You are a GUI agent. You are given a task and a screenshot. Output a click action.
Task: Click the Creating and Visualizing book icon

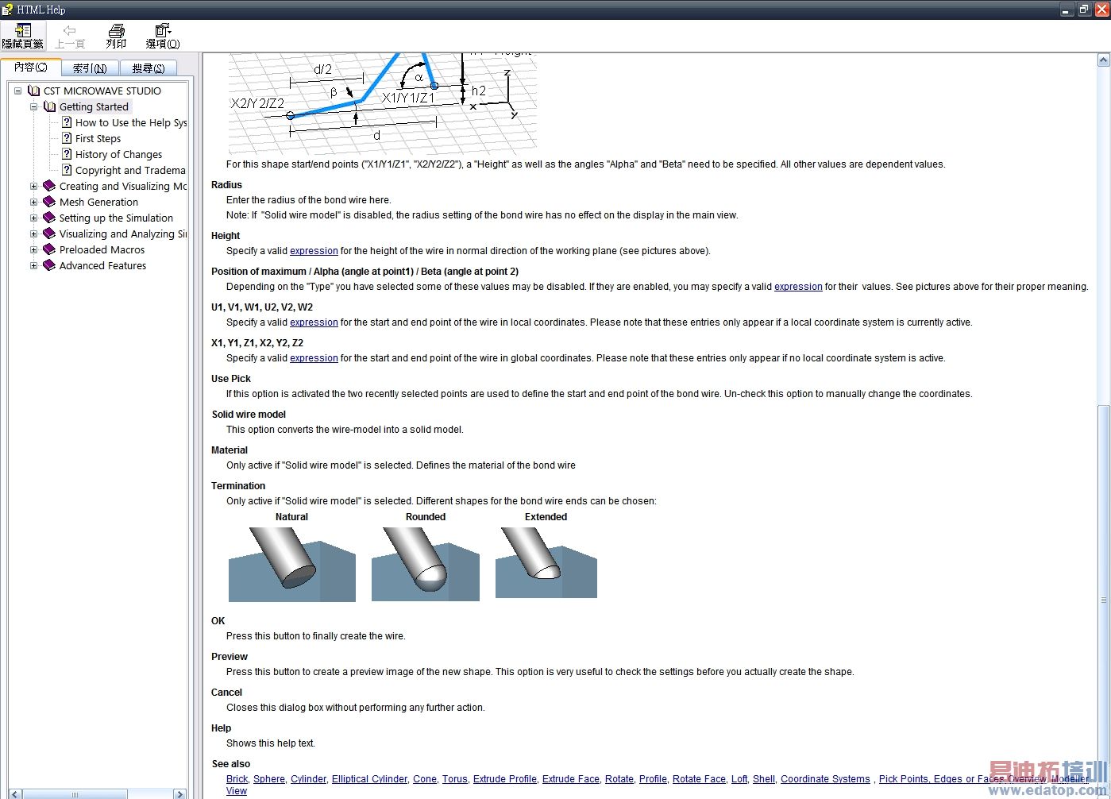[49, 186]
